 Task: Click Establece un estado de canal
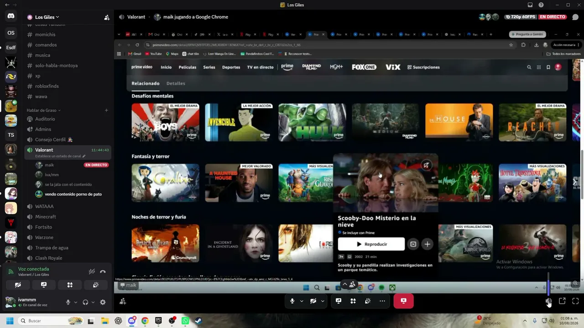[x=60, y=156]
